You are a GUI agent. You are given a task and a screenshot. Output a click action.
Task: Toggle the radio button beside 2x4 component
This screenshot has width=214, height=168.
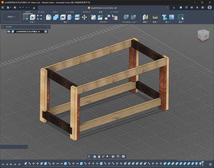46,32
